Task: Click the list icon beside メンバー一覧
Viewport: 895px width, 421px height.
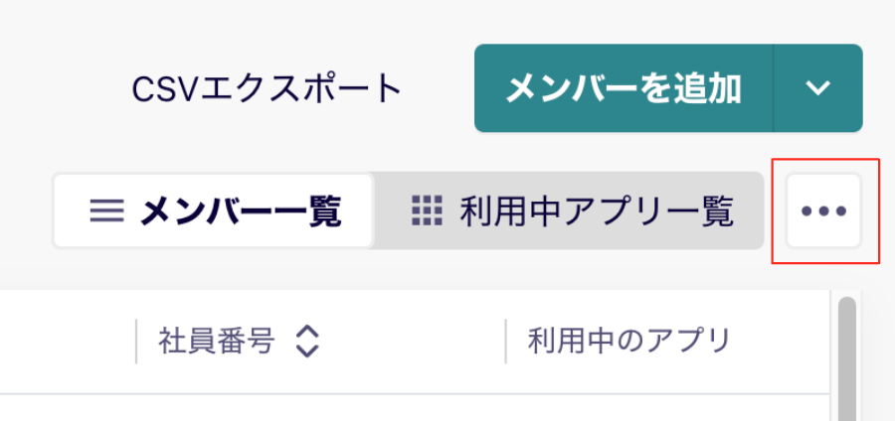Action: tap(106, 211)
